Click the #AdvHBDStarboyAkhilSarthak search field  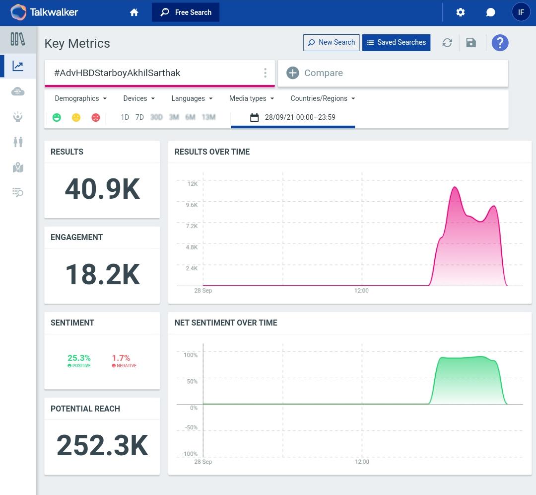160,73
